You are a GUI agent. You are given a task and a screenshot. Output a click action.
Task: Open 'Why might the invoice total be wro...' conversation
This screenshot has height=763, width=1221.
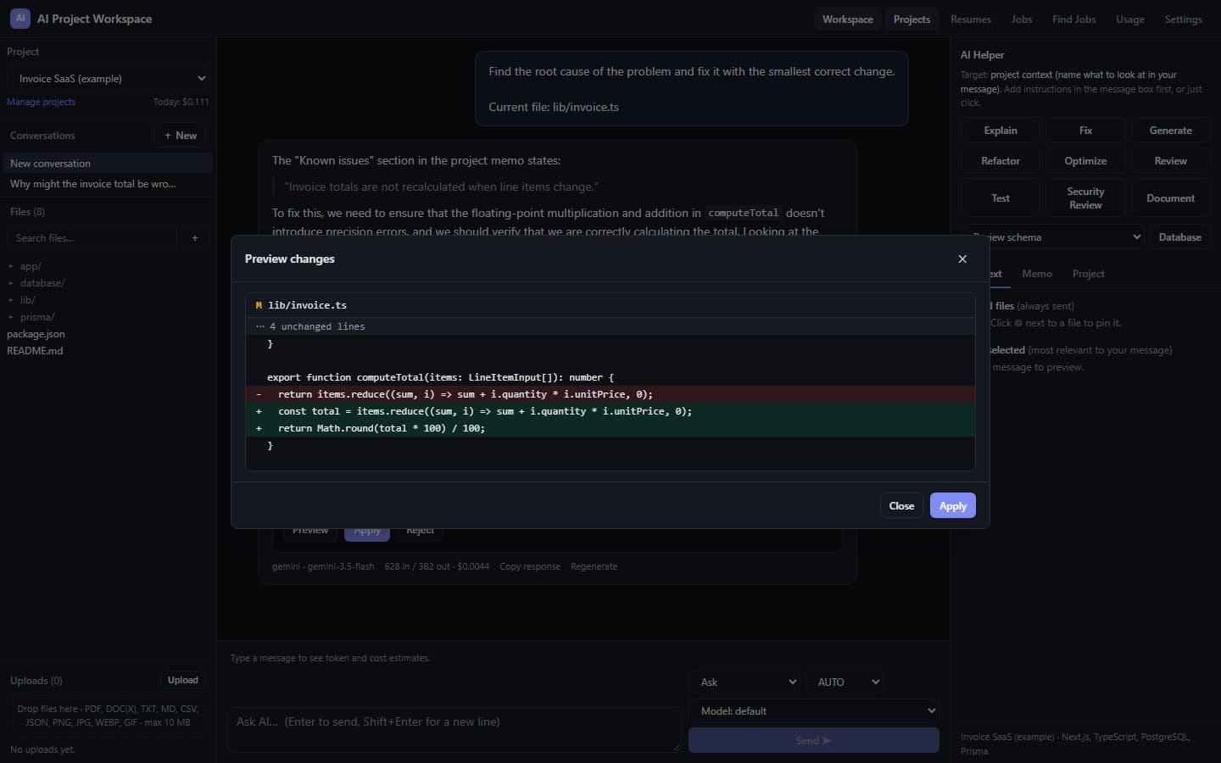pos(107,184)
